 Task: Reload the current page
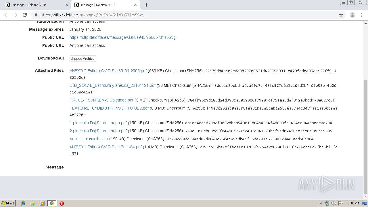[25, 15]
